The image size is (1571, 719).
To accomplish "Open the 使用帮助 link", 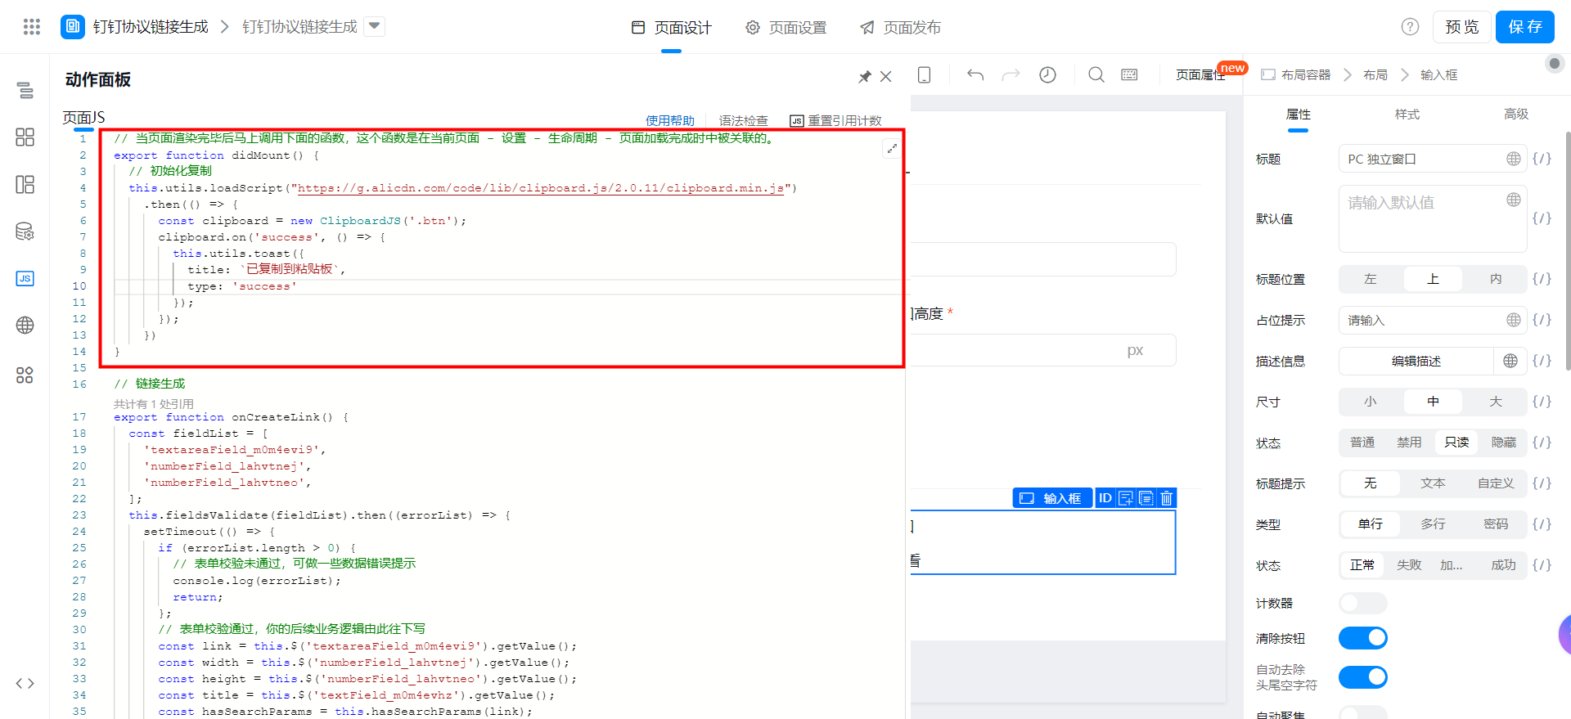I will [x=670, y=121].
